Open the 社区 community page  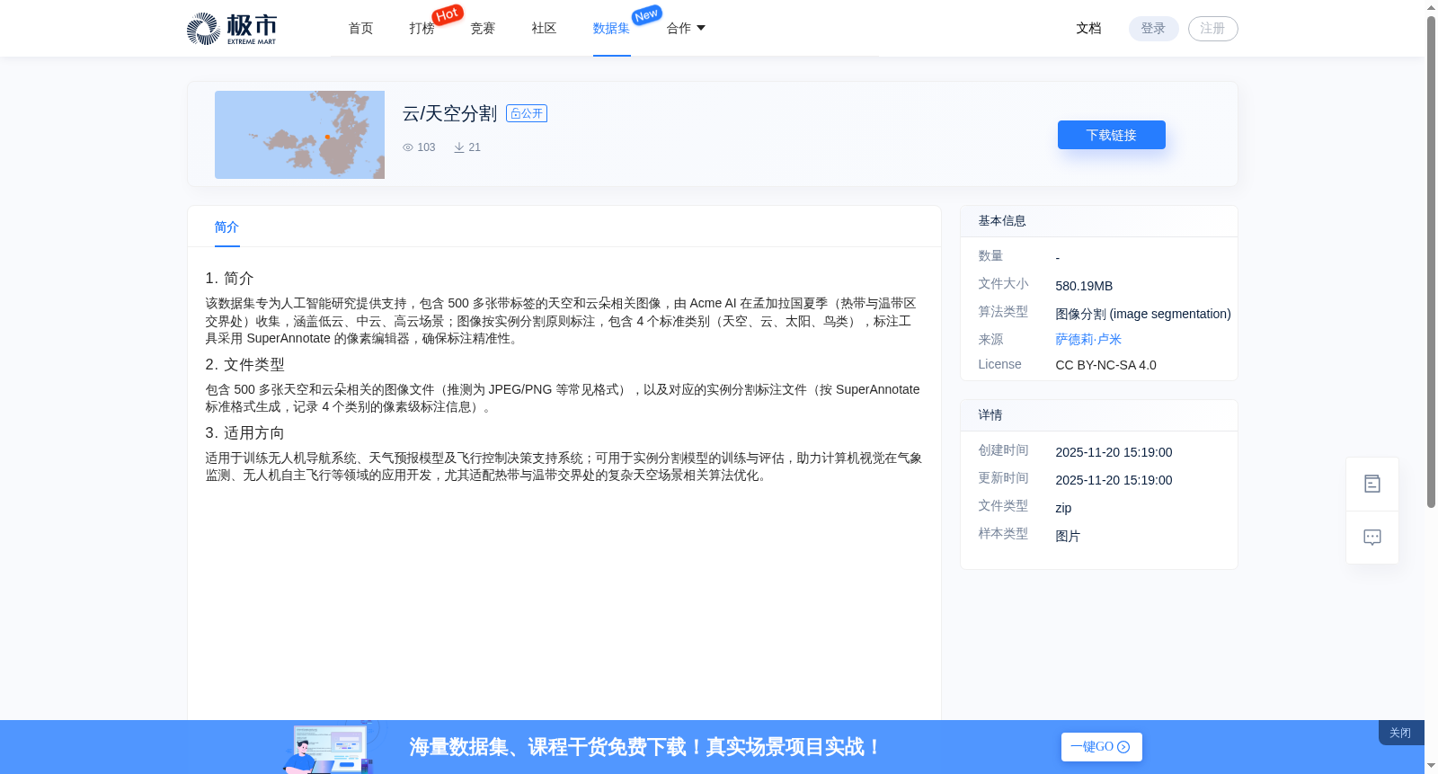[x=544, y=29]
